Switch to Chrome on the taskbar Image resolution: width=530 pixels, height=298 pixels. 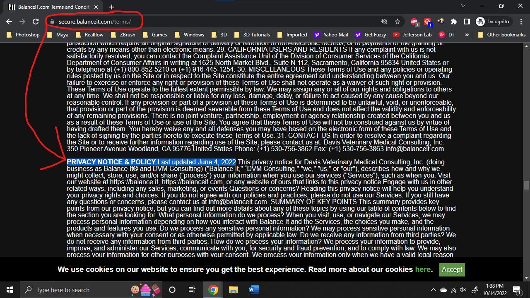pos(213,290)
